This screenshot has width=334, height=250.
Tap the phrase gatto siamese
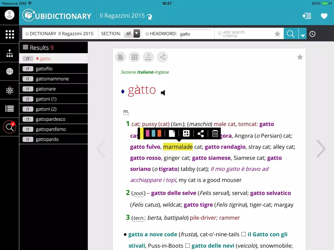point(211,158)
